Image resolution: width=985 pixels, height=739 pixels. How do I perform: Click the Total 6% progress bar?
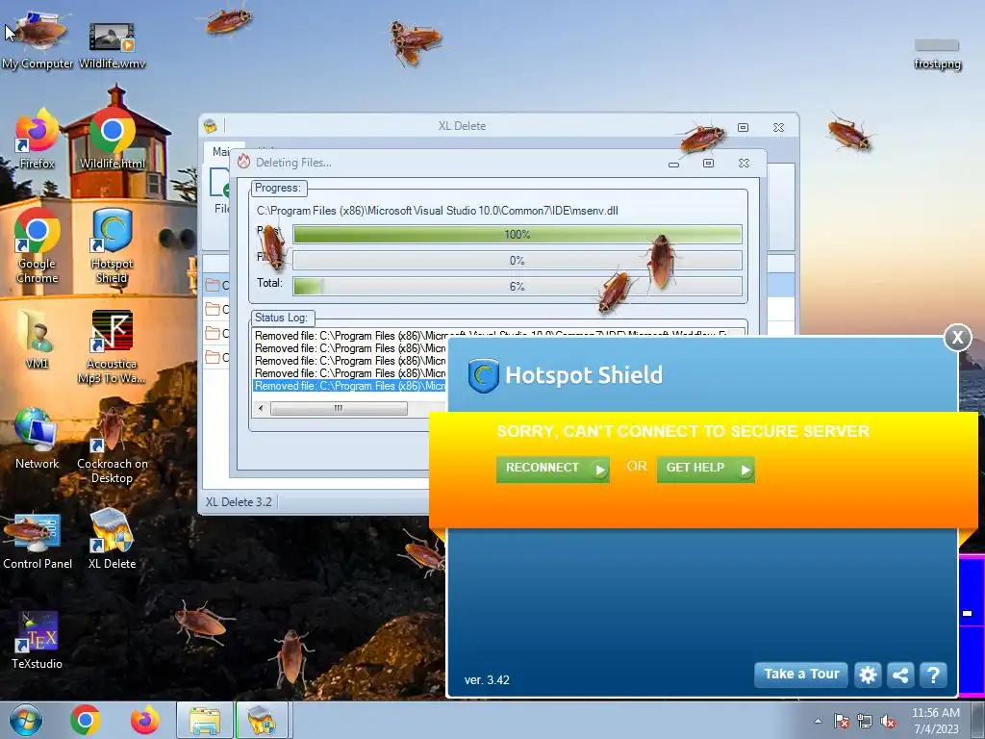pyautogui.click(x=517, y=287)
